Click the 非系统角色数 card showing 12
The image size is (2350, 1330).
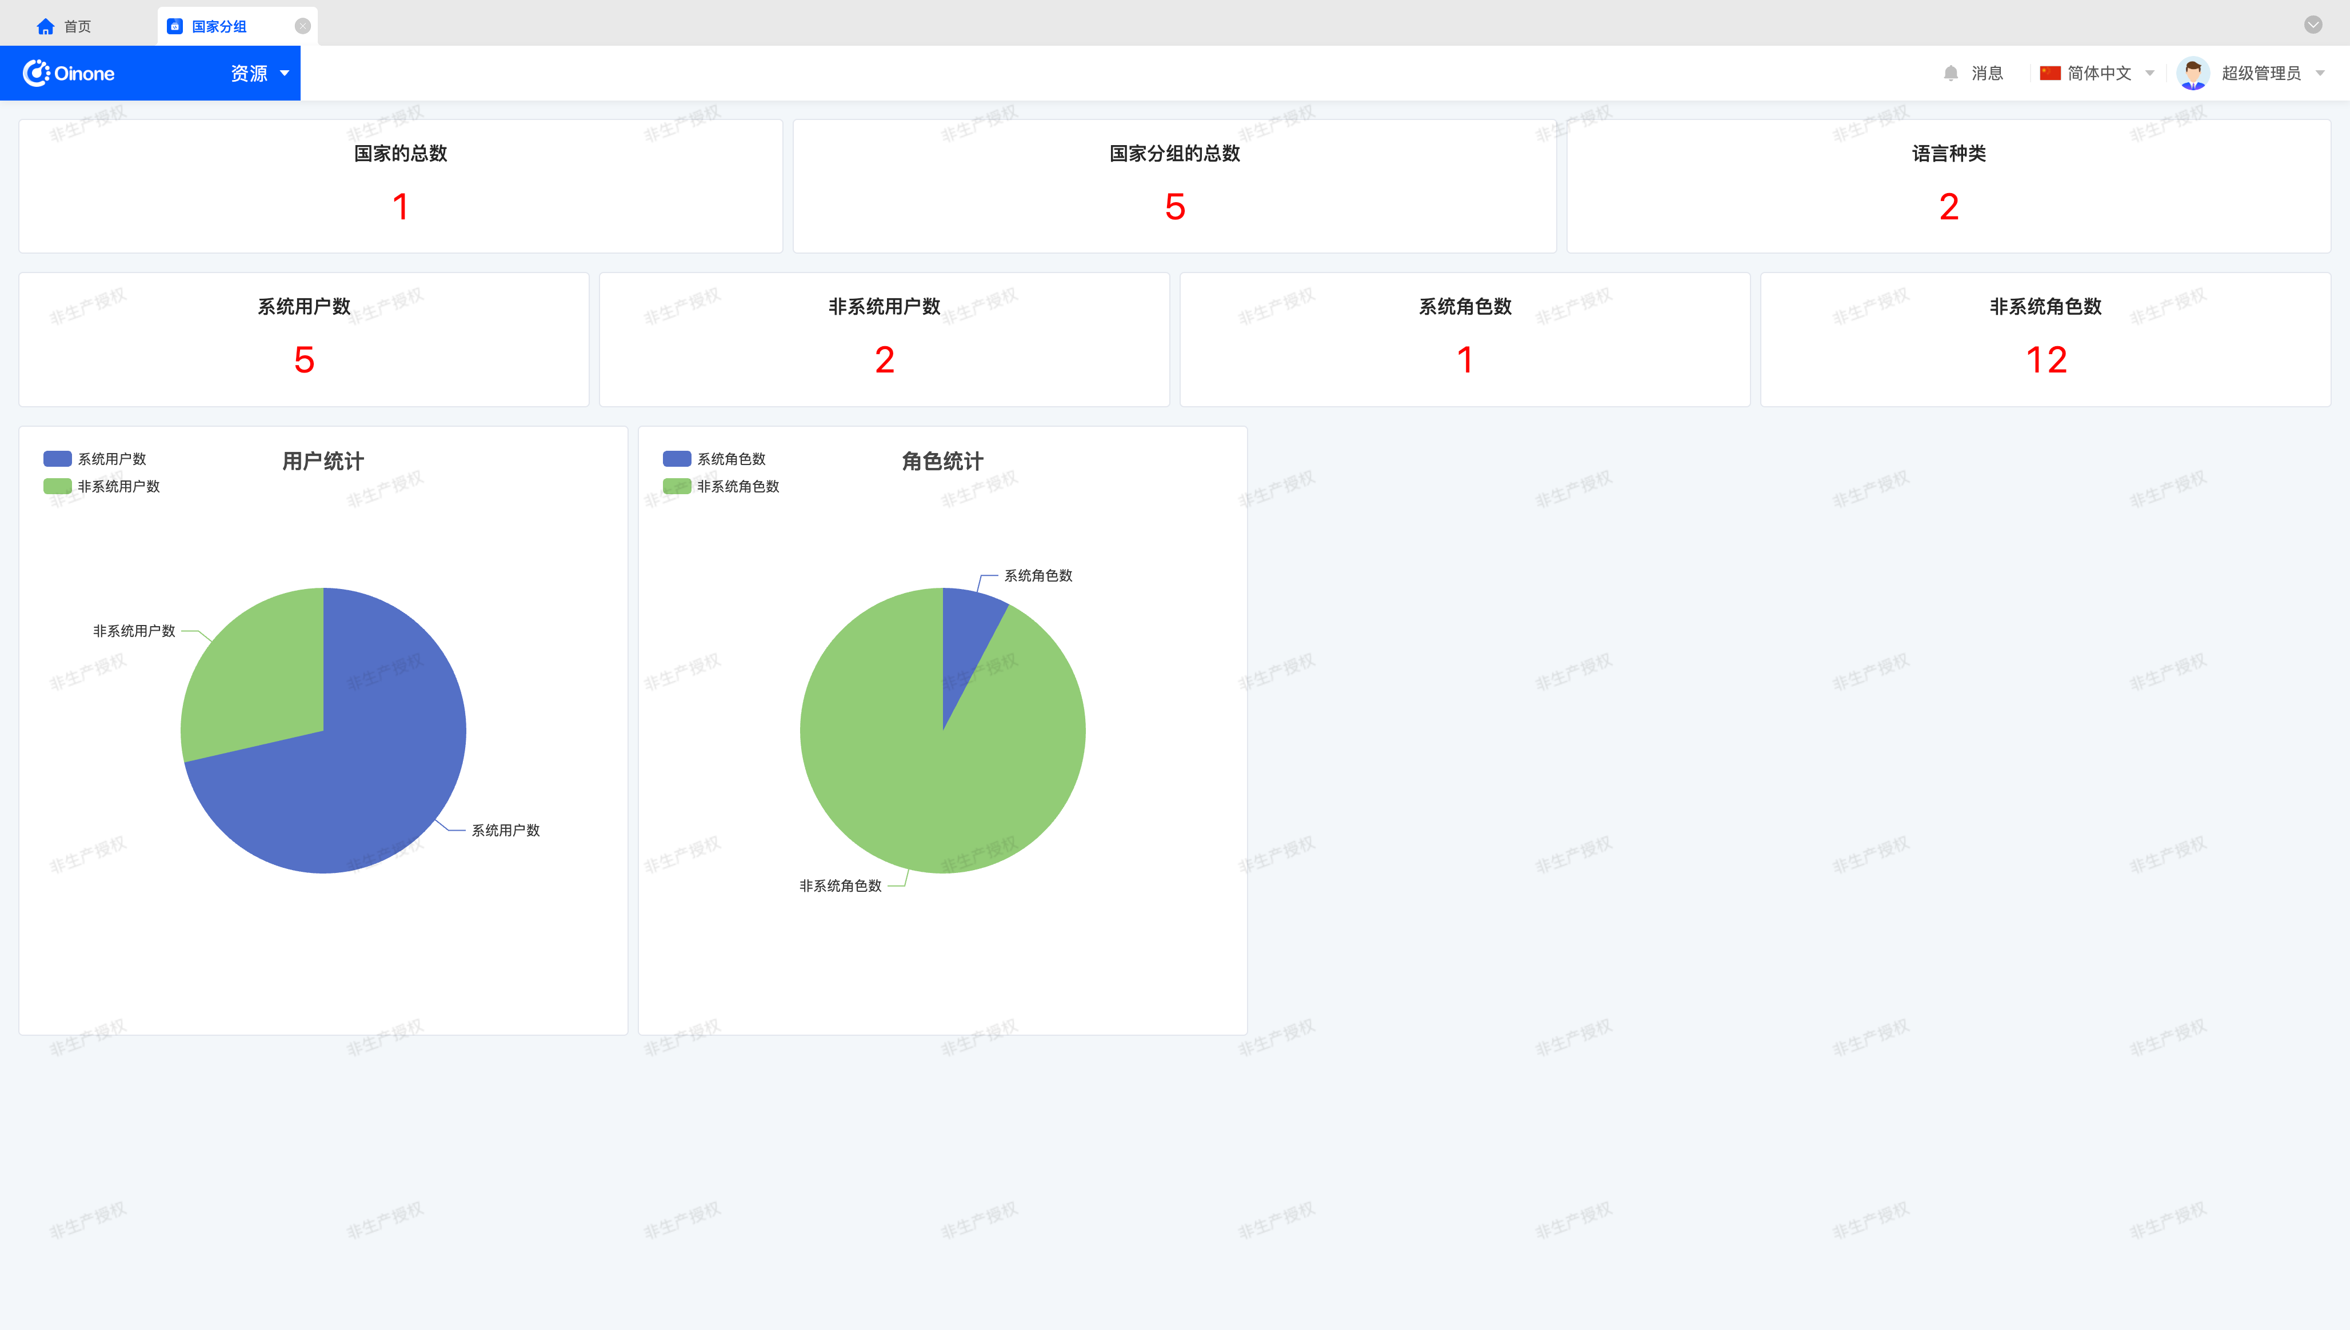pyautogui.click(x=2045, y=339)
